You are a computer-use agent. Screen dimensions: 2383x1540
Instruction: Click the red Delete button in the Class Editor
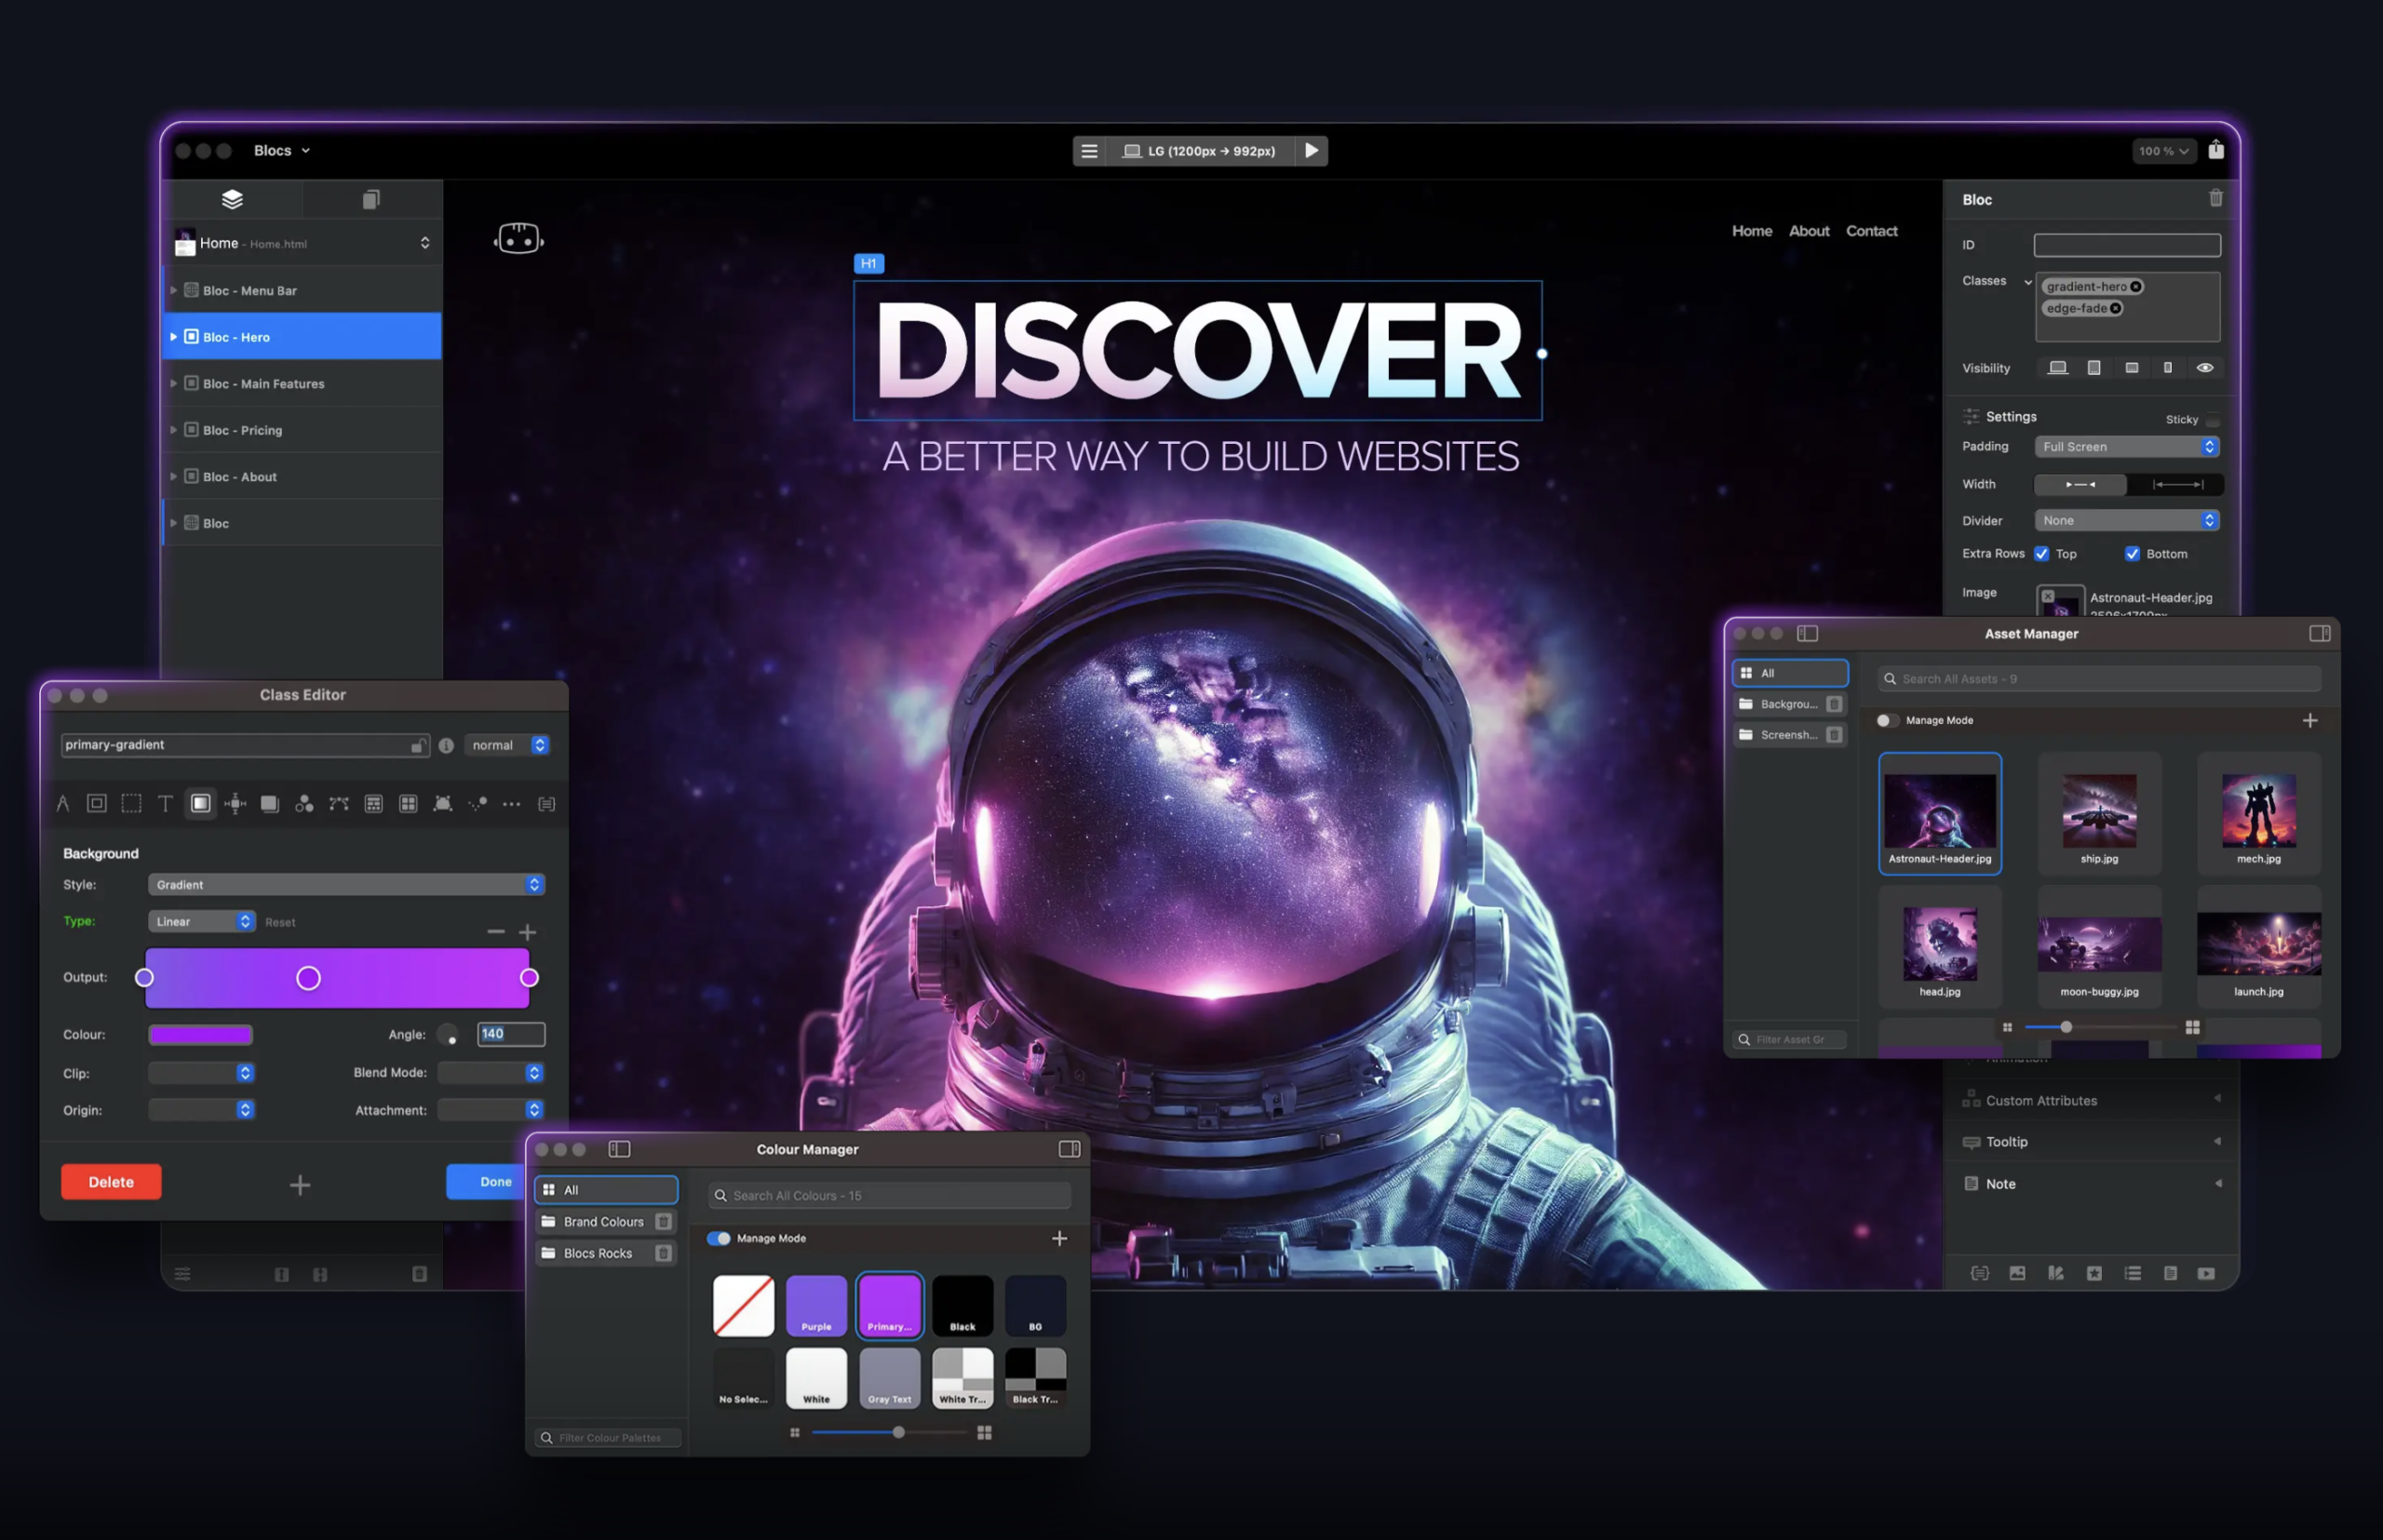pyautogui.click(x=111, y=1181)
